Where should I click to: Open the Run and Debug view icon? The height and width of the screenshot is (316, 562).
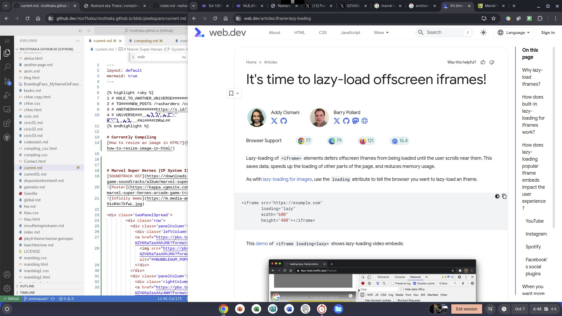pos(7,95)
